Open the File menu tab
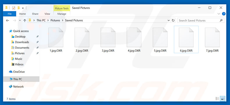The width and height of the screenshot is (230, 105). 10,14
